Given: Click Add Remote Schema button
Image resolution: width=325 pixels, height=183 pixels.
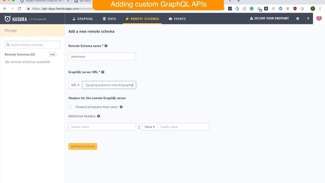Looking at the screenshot, I should pos(83,146).
